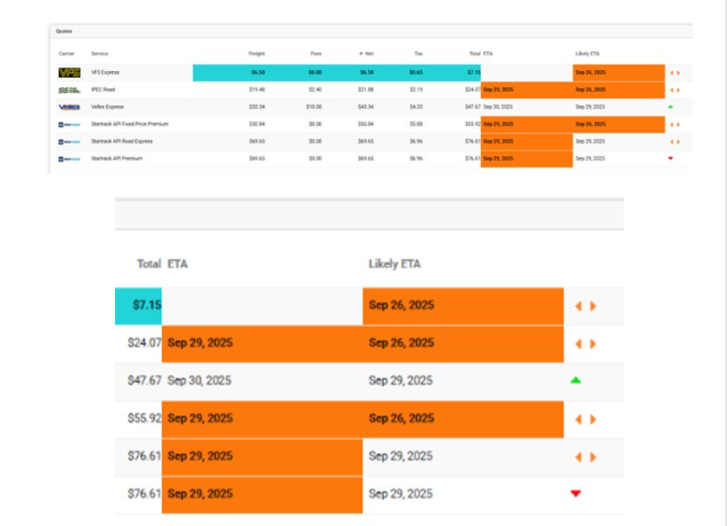The width and height of the screenshot is (727, 526).
Task: Click the Likely ETA header in enlarged view
Action: click(394, 263)
